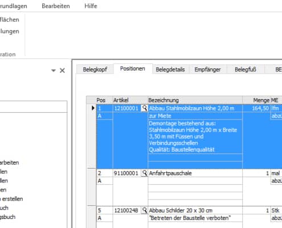
Task: Click the input field in left panel
Action: coord(34,107)
